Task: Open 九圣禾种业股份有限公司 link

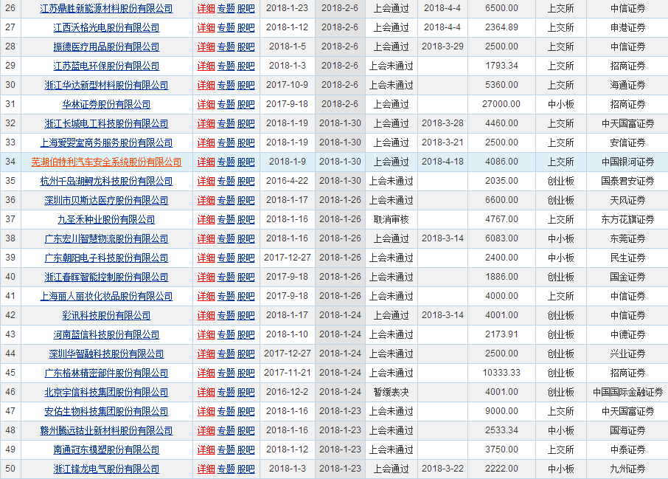Action: click(106, 220)
